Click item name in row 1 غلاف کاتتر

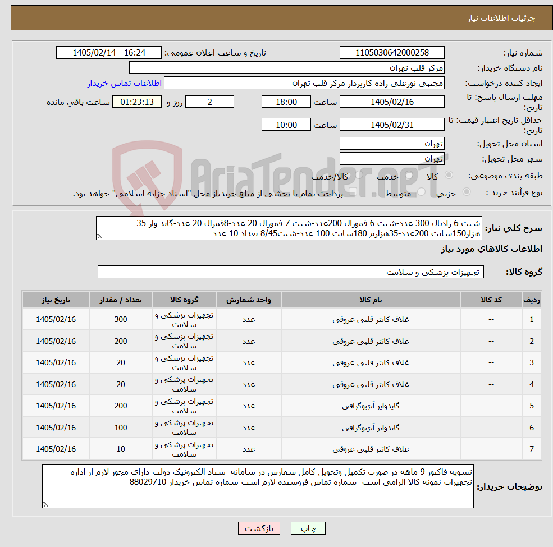pos(371,319)
